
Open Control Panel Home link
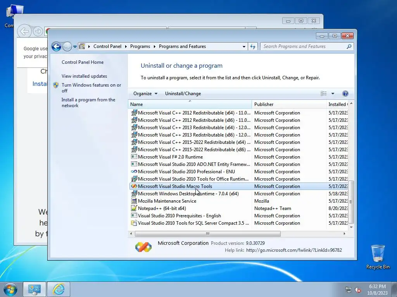pos(83,62)
